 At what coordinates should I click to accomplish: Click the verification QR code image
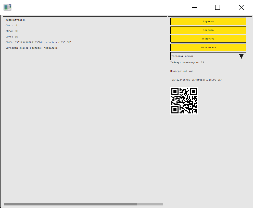click(184, 101)
